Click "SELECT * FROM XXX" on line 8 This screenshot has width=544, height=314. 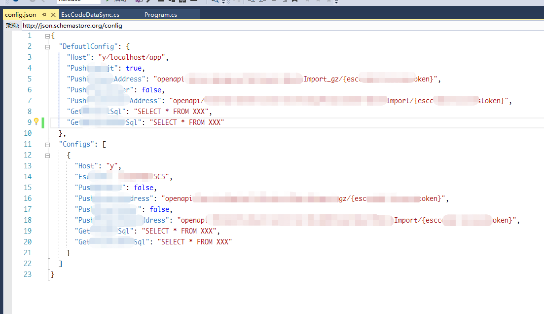[171, 112]
